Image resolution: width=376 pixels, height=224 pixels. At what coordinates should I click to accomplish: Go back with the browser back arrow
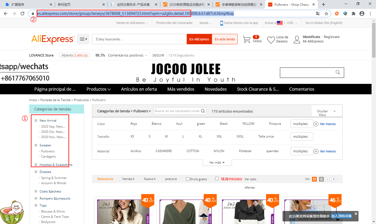coord(6,14)
